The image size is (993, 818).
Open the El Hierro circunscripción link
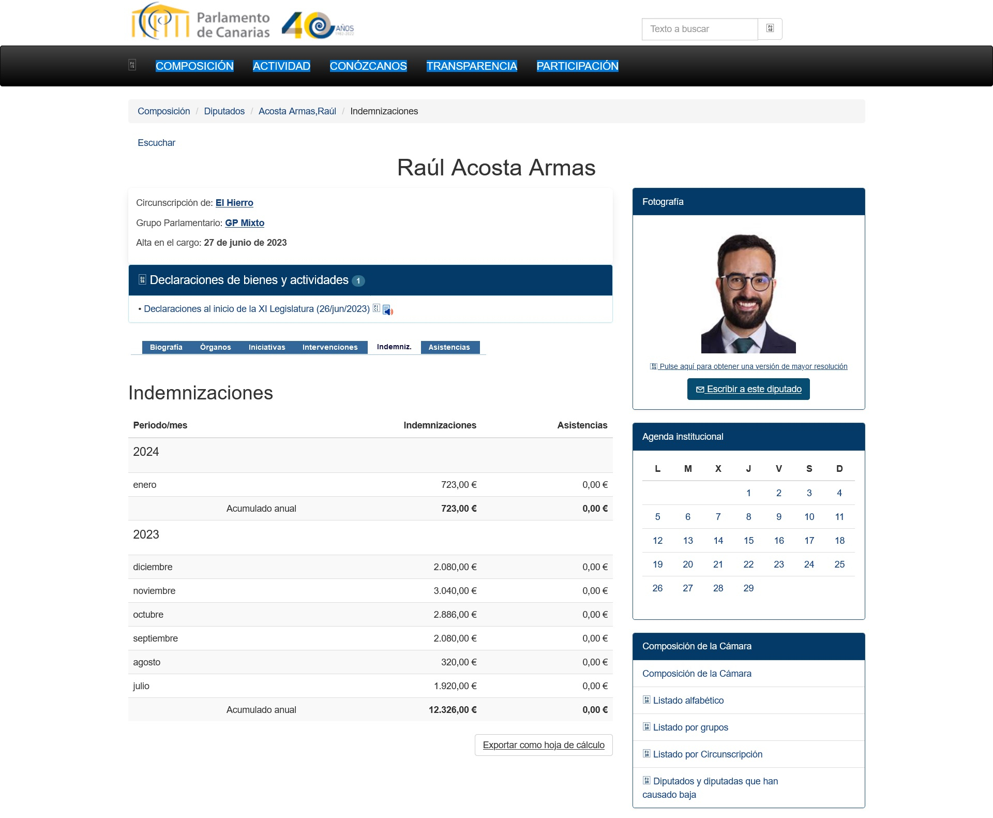click(x=234, y=203)
